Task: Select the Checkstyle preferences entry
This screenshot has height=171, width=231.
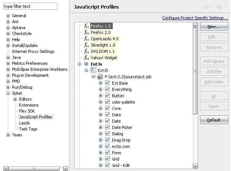Action: 22,34
